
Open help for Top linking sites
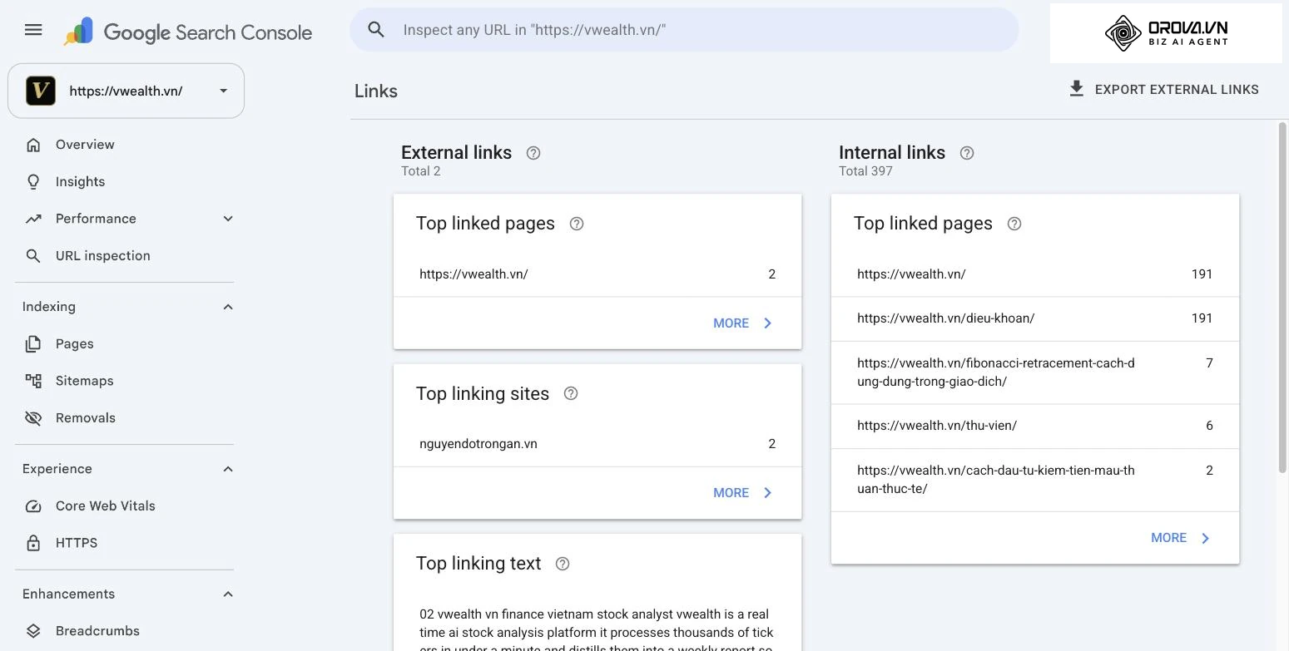tap(571, 393)
